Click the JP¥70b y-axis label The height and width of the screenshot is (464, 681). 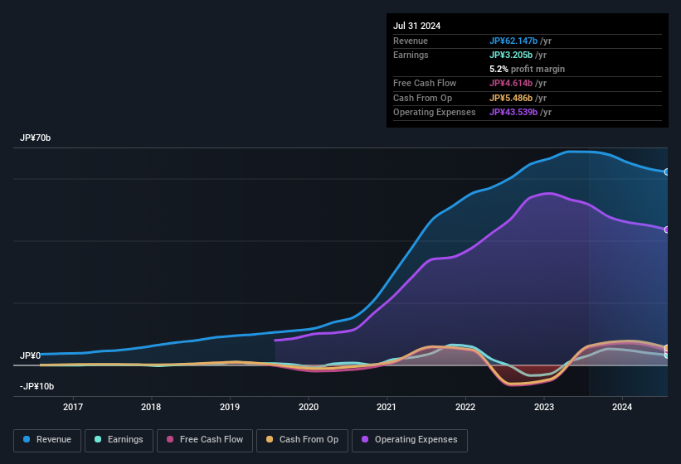pos(35,138)
